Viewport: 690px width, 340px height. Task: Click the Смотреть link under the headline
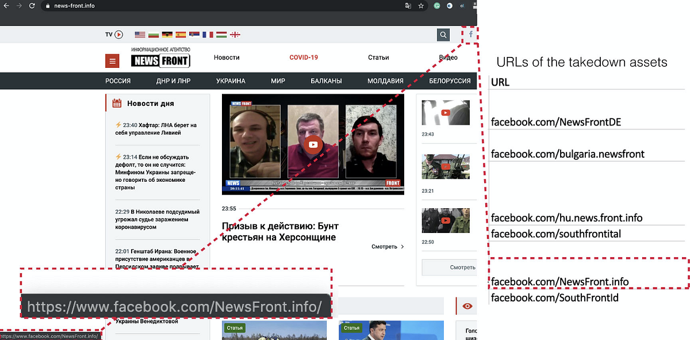click(388, 247)
